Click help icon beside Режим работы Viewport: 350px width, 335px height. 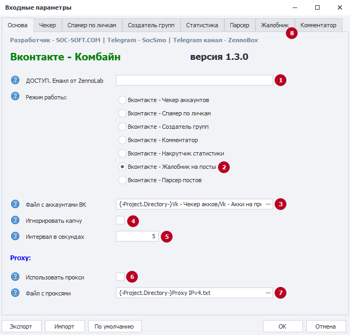pos(15,96)
